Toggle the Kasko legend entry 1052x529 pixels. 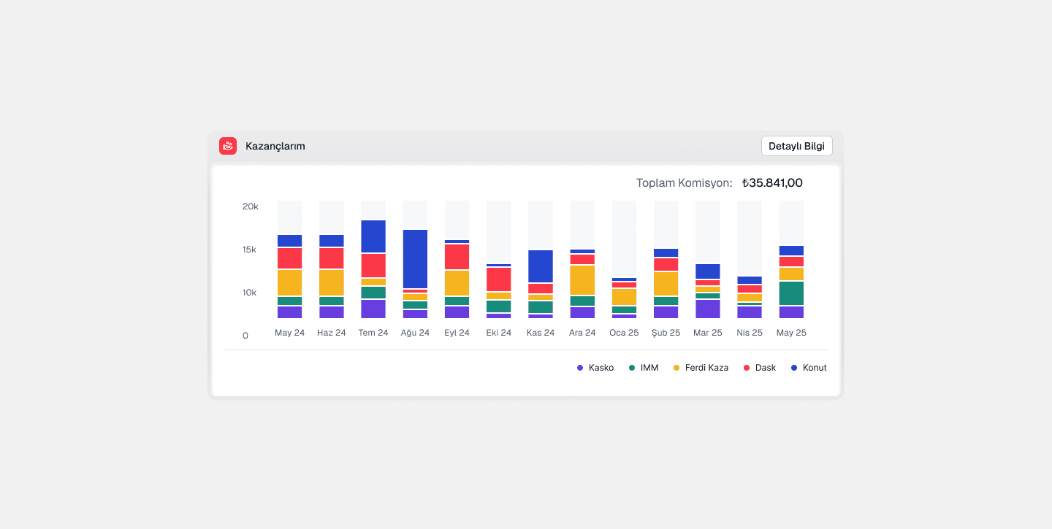[x=595, y=368]
